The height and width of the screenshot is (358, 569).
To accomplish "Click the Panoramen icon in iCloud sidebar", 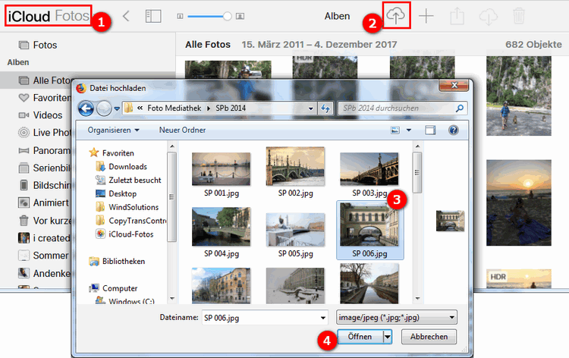I will click(x=24, y=150).
